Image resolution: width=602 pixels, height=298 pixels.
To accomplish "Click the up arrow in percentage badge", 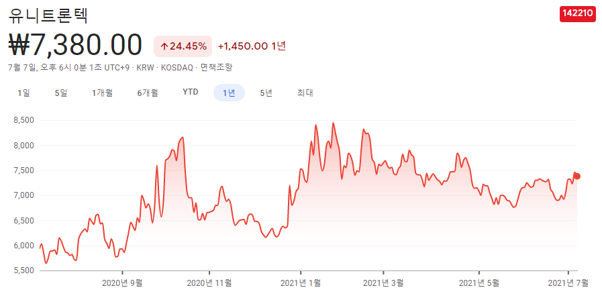I will tap(164, 47).
